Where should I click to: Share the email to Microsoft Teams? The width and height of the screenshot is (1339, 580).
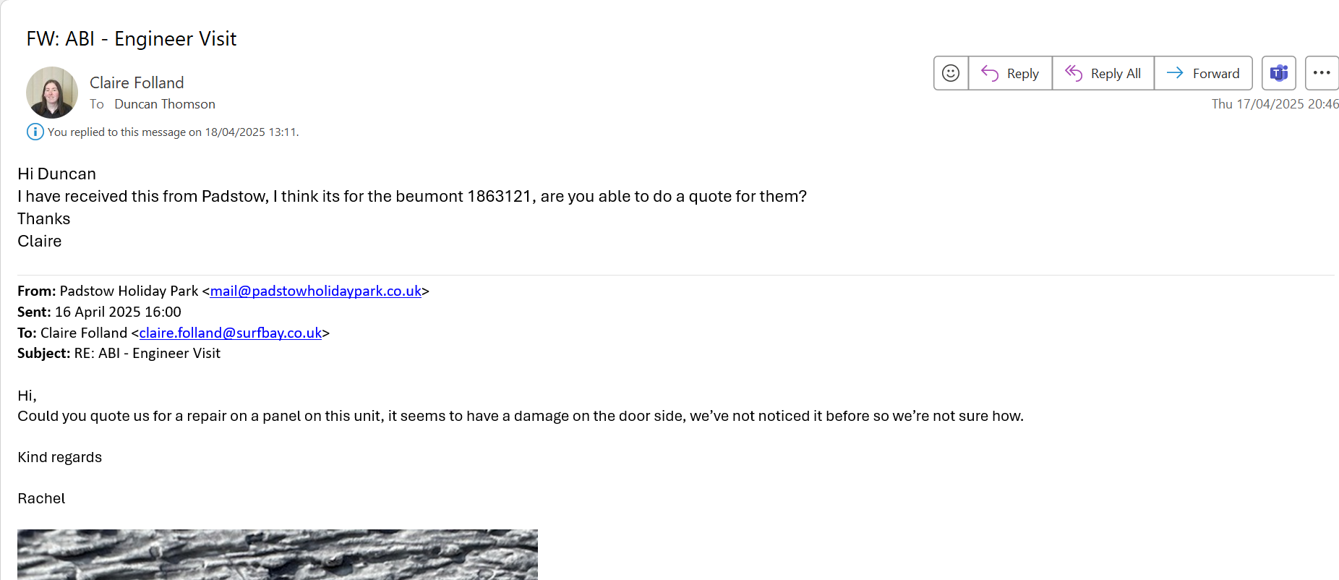[x=1278, y=73]
